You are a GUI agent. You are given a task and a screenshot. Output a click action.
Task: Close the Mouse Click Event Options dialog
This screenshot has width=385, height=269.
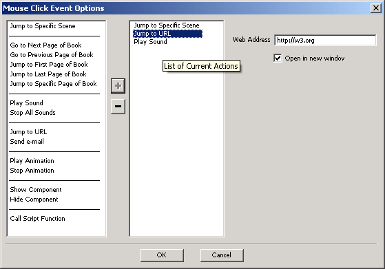coord(376,8)
